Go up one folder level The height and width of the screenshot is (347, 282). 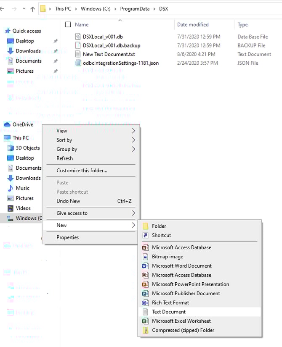pos(32,9)
